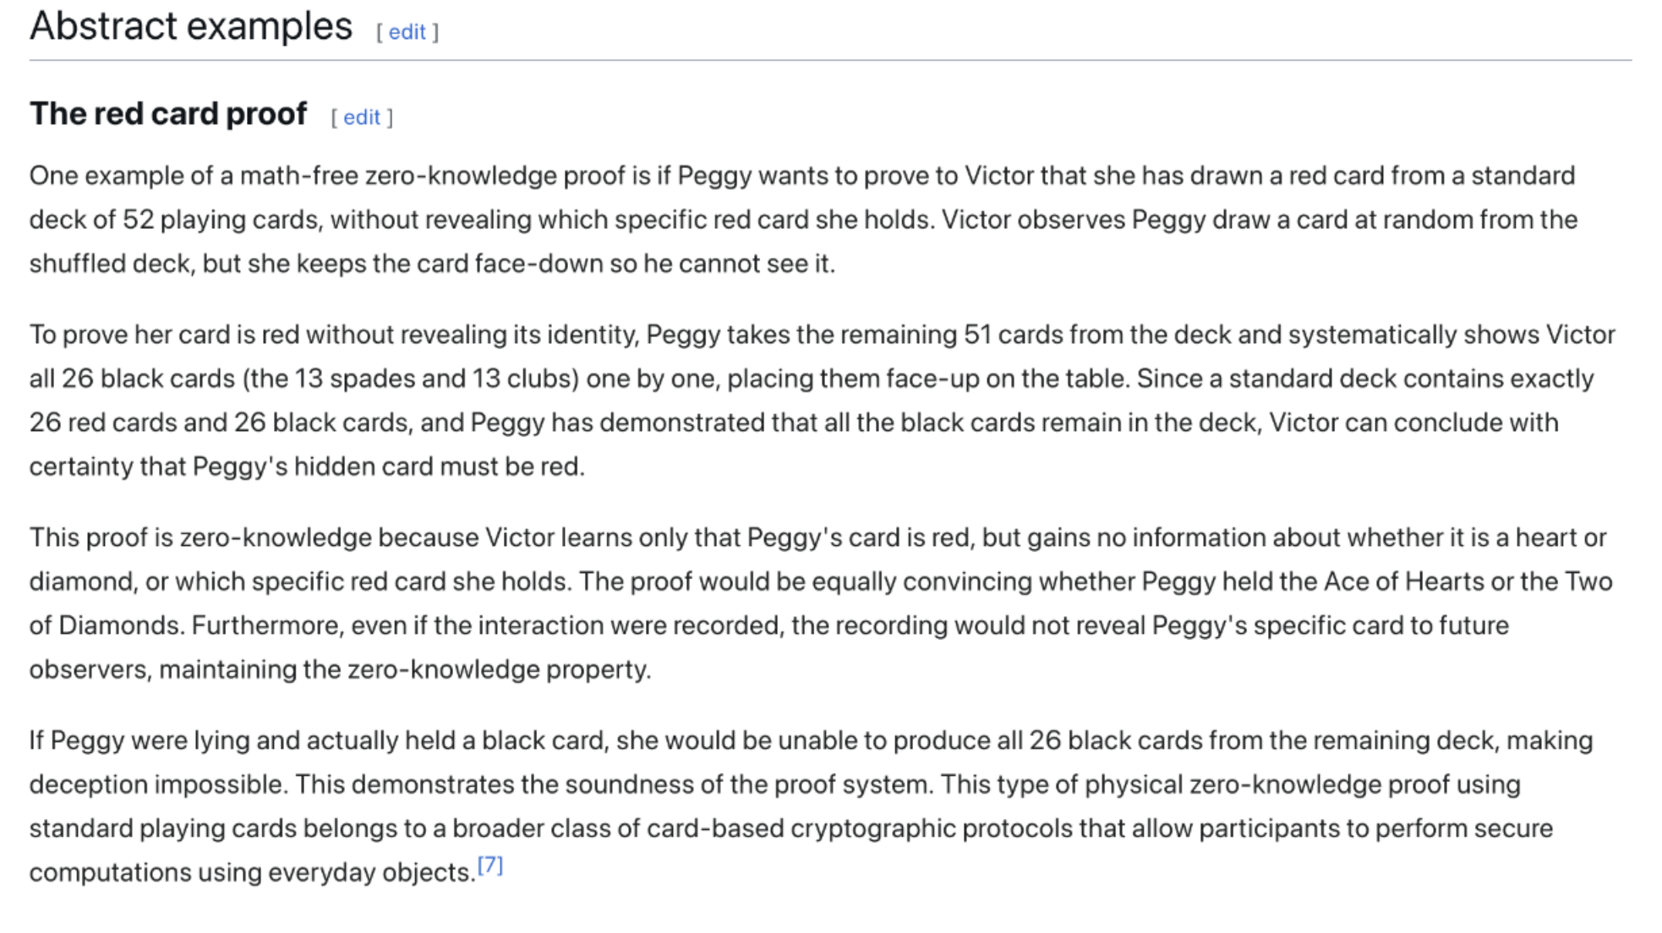The height and width of the screenshot is (933, 1662).
Task: Click the words observers, maintaining the zero-knowledge property
Action: 340,669
